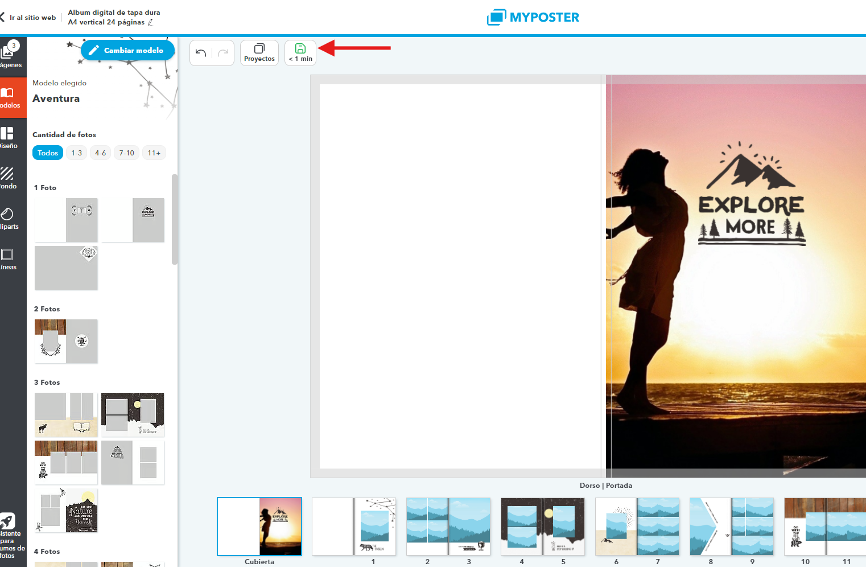Image resolution: width=866 pixels, height=567 pixels.
Task: Choose 3 Fotos Nature quote layout
Action: (x=66, y=511)
